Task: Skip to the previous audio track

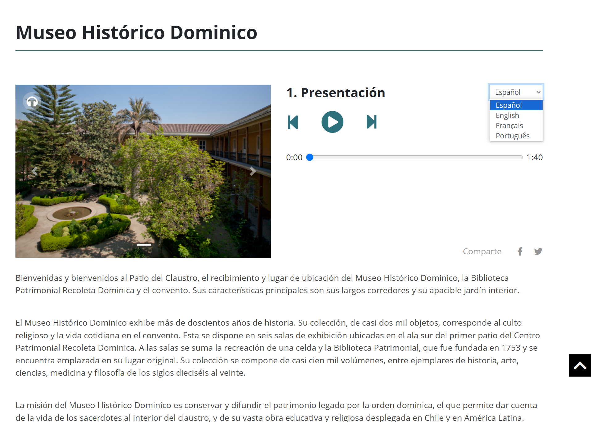Action: click(x=293, y=122)
